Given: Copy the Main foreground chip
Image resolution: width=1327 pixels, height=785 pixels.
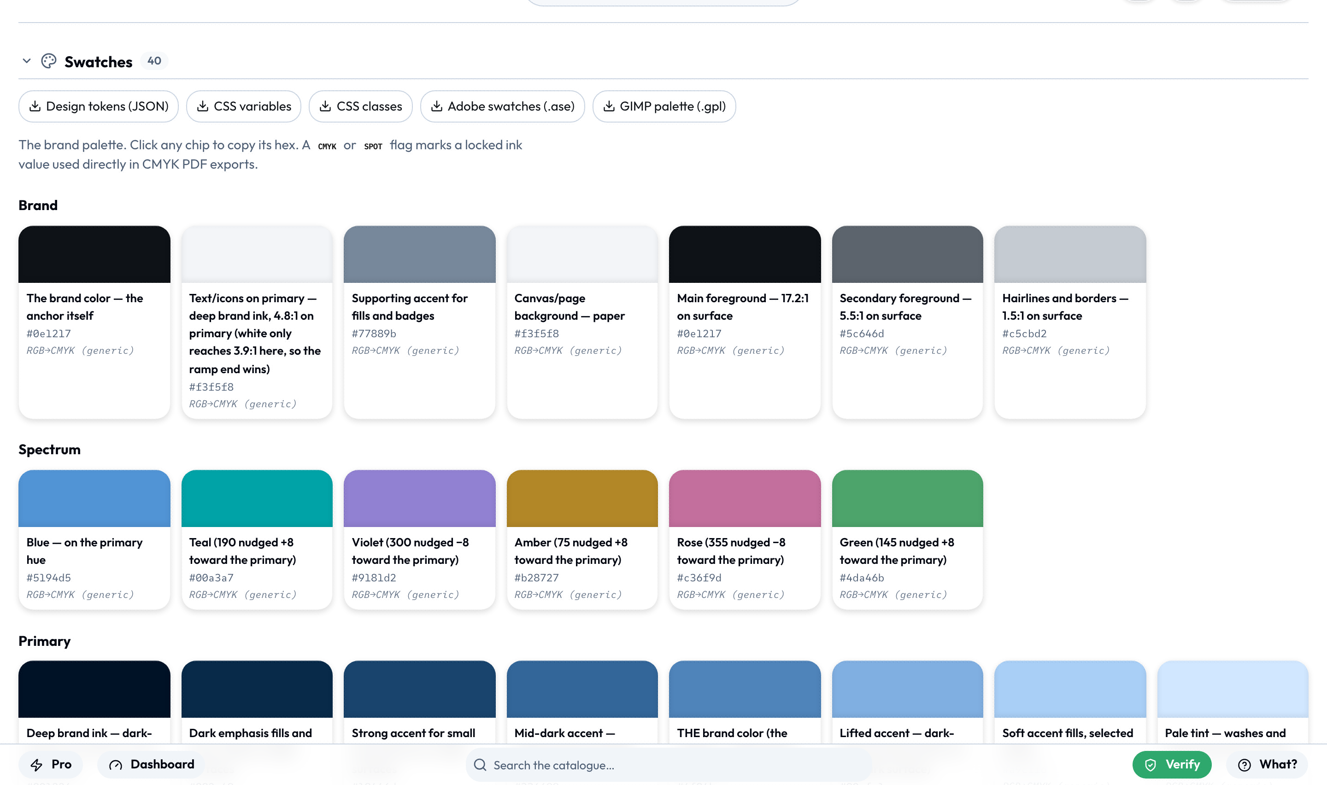Looking at the screenshot, I should (745, 322).
